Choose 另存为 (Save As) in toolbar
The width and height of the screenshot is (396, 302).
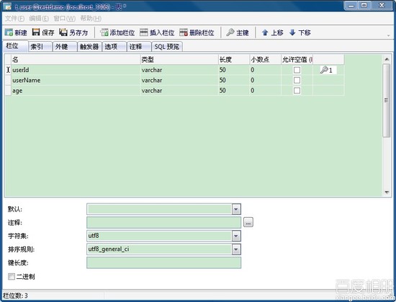tap(73, 32)
